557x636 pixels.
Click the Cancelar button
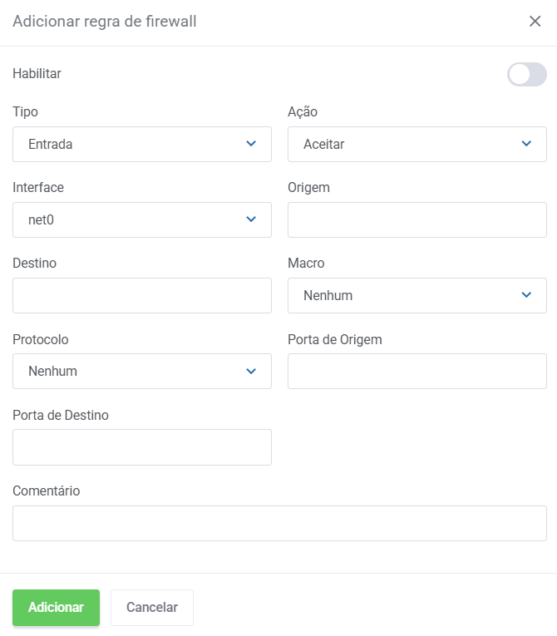(x=152, y=608)
